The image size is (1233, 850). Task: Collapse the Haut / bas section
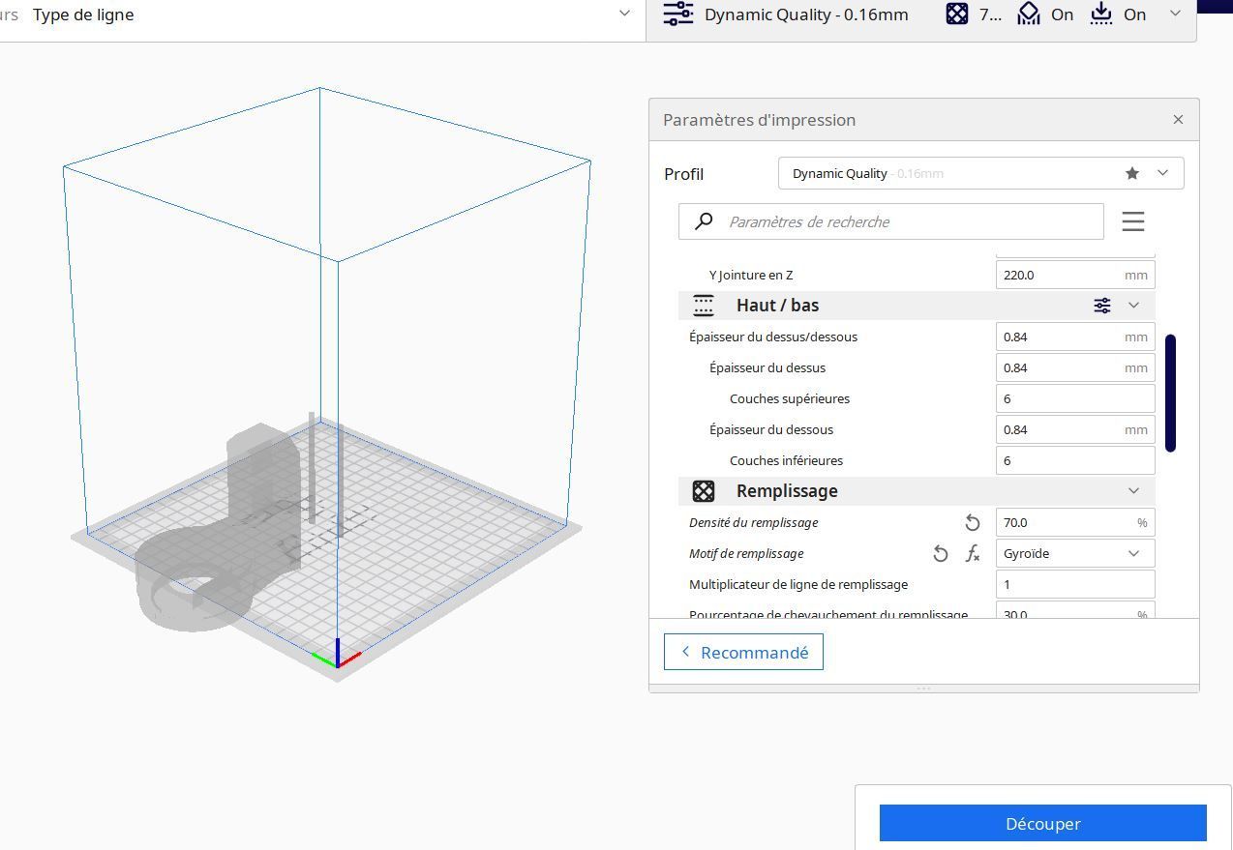[1134, 306]
